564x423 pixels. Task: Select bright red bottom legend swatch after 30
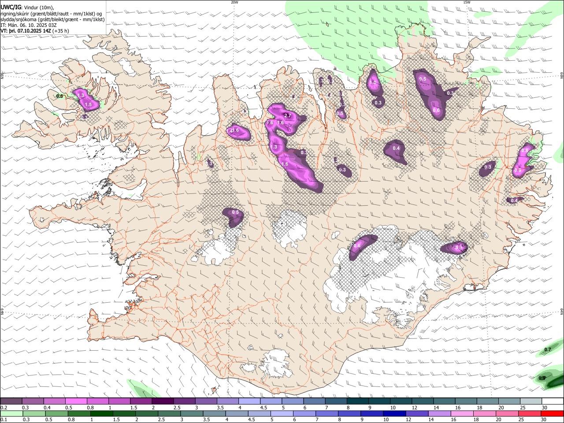pos(553,414)
